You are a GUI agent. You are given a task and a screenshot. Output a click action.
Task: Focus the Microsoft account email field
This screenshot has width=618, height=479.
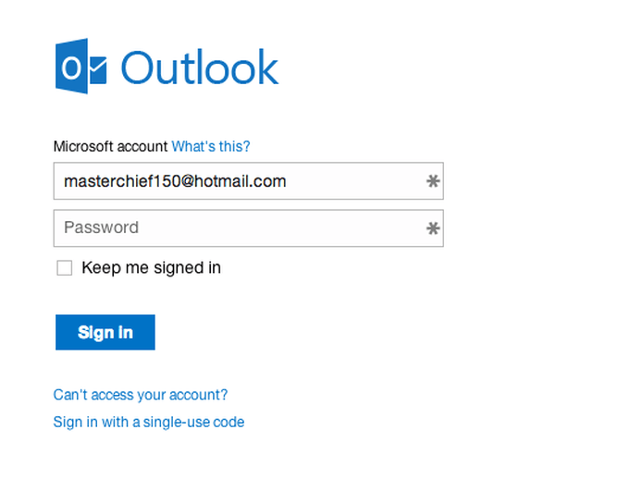249,181
